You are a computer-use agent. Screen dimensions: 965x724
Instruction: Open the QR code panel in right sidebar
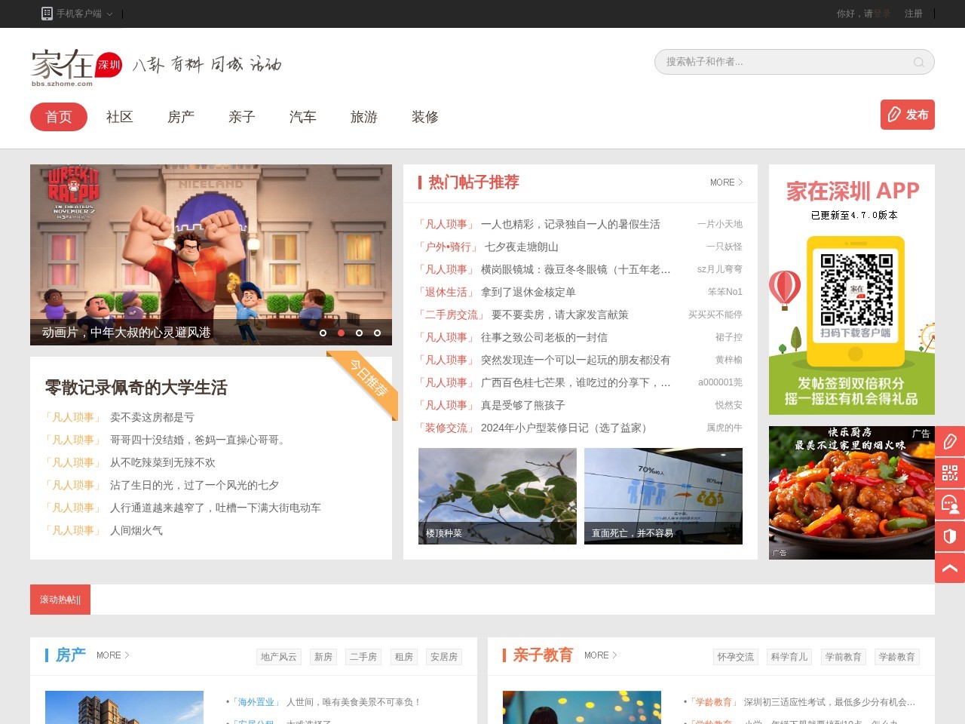click(x=950, y=474)
